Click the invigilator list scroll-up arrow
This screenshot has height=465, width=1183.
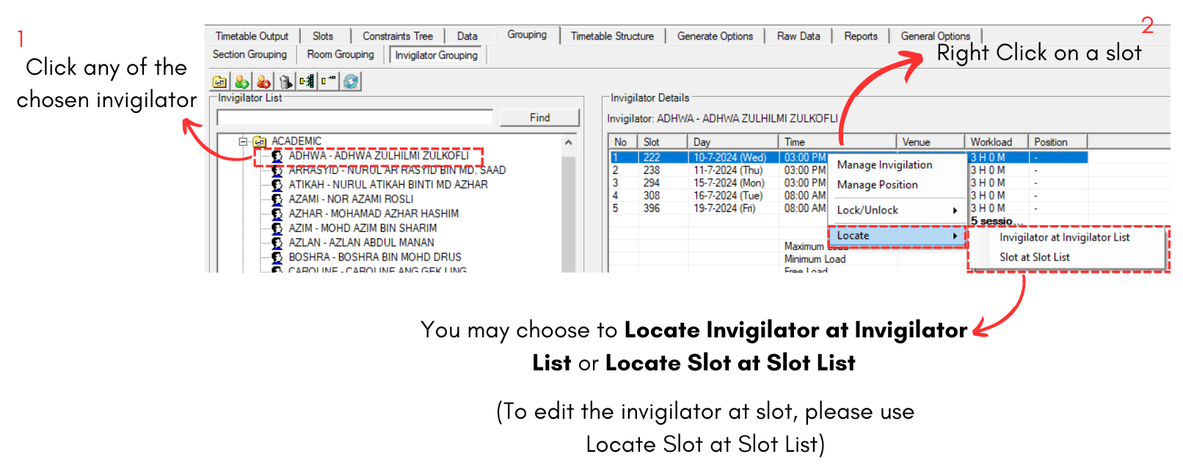569,142
